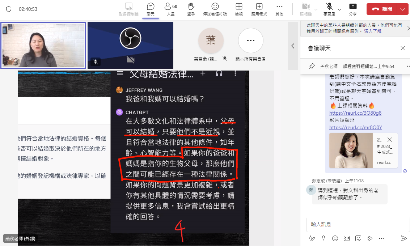
Task: Open the GIF picker
Action: point(347,238)
